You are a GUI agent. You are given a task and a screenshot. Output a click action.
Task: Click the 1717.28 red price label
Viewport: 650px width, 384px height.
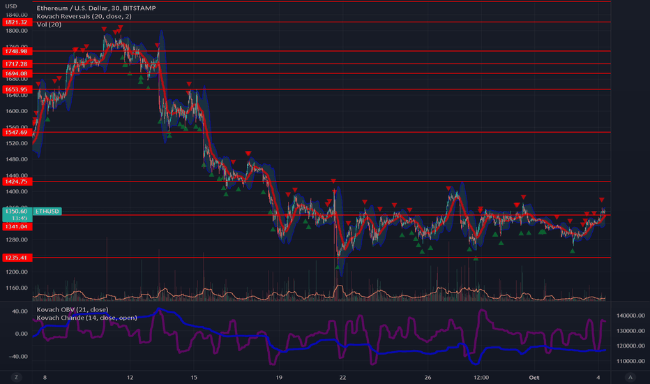pyautogui.click(x=17, y=64)
